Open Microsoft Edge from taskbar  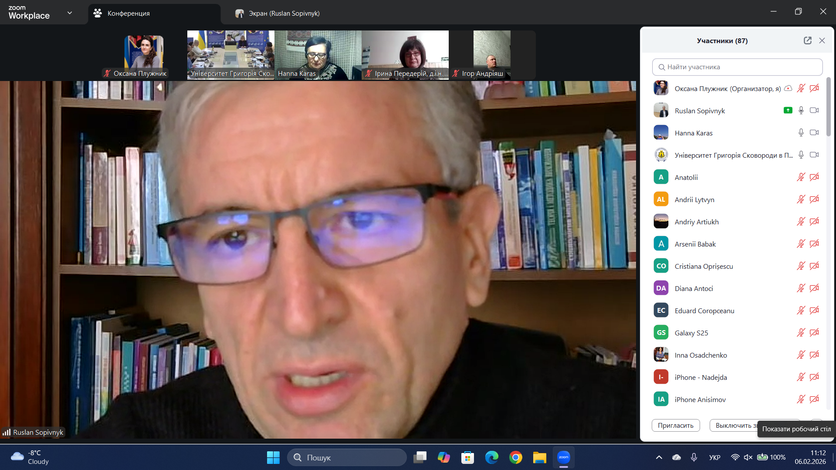[492, 457]
